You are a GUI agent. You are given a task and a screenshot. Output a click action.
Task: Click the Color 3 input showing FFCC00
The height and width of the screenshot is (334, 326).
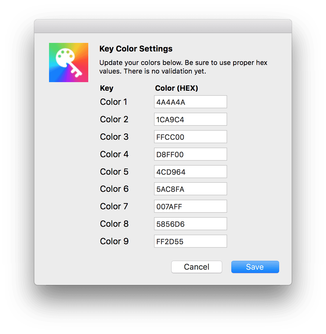(x=190, y=137)
